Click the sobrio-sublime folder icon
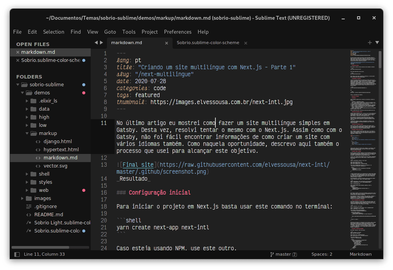 [x=24, y=85]
